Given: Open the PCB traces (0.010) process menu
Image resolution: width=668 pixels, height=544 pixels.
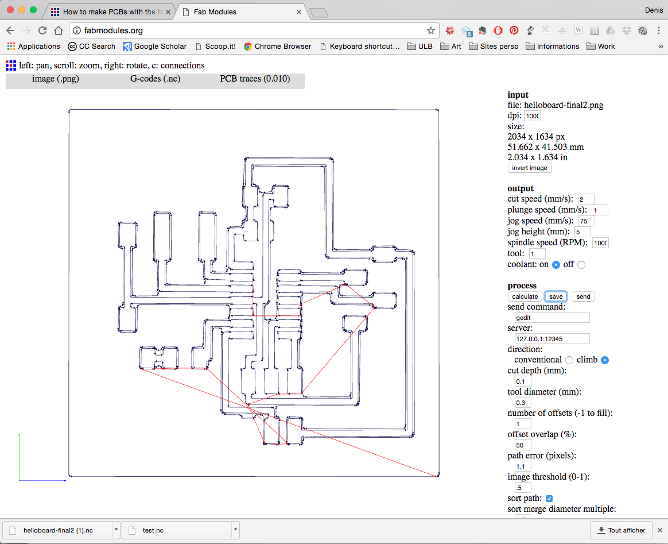Looking at the screenshot, I should 255,79.
